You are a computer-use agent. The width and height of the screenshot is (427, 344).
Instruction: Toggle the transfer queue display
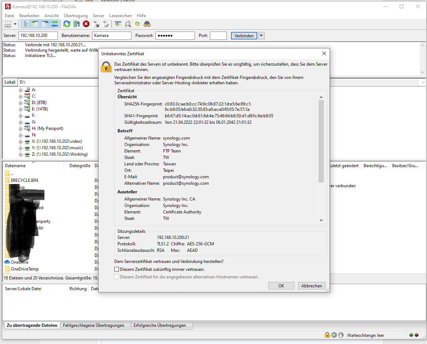(54, 24)
